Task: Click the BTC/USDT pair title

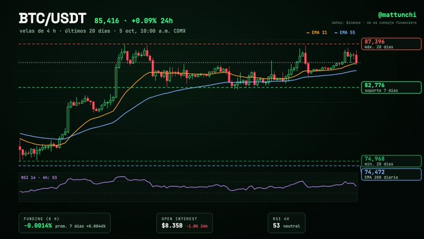Action: coord(52,19)
